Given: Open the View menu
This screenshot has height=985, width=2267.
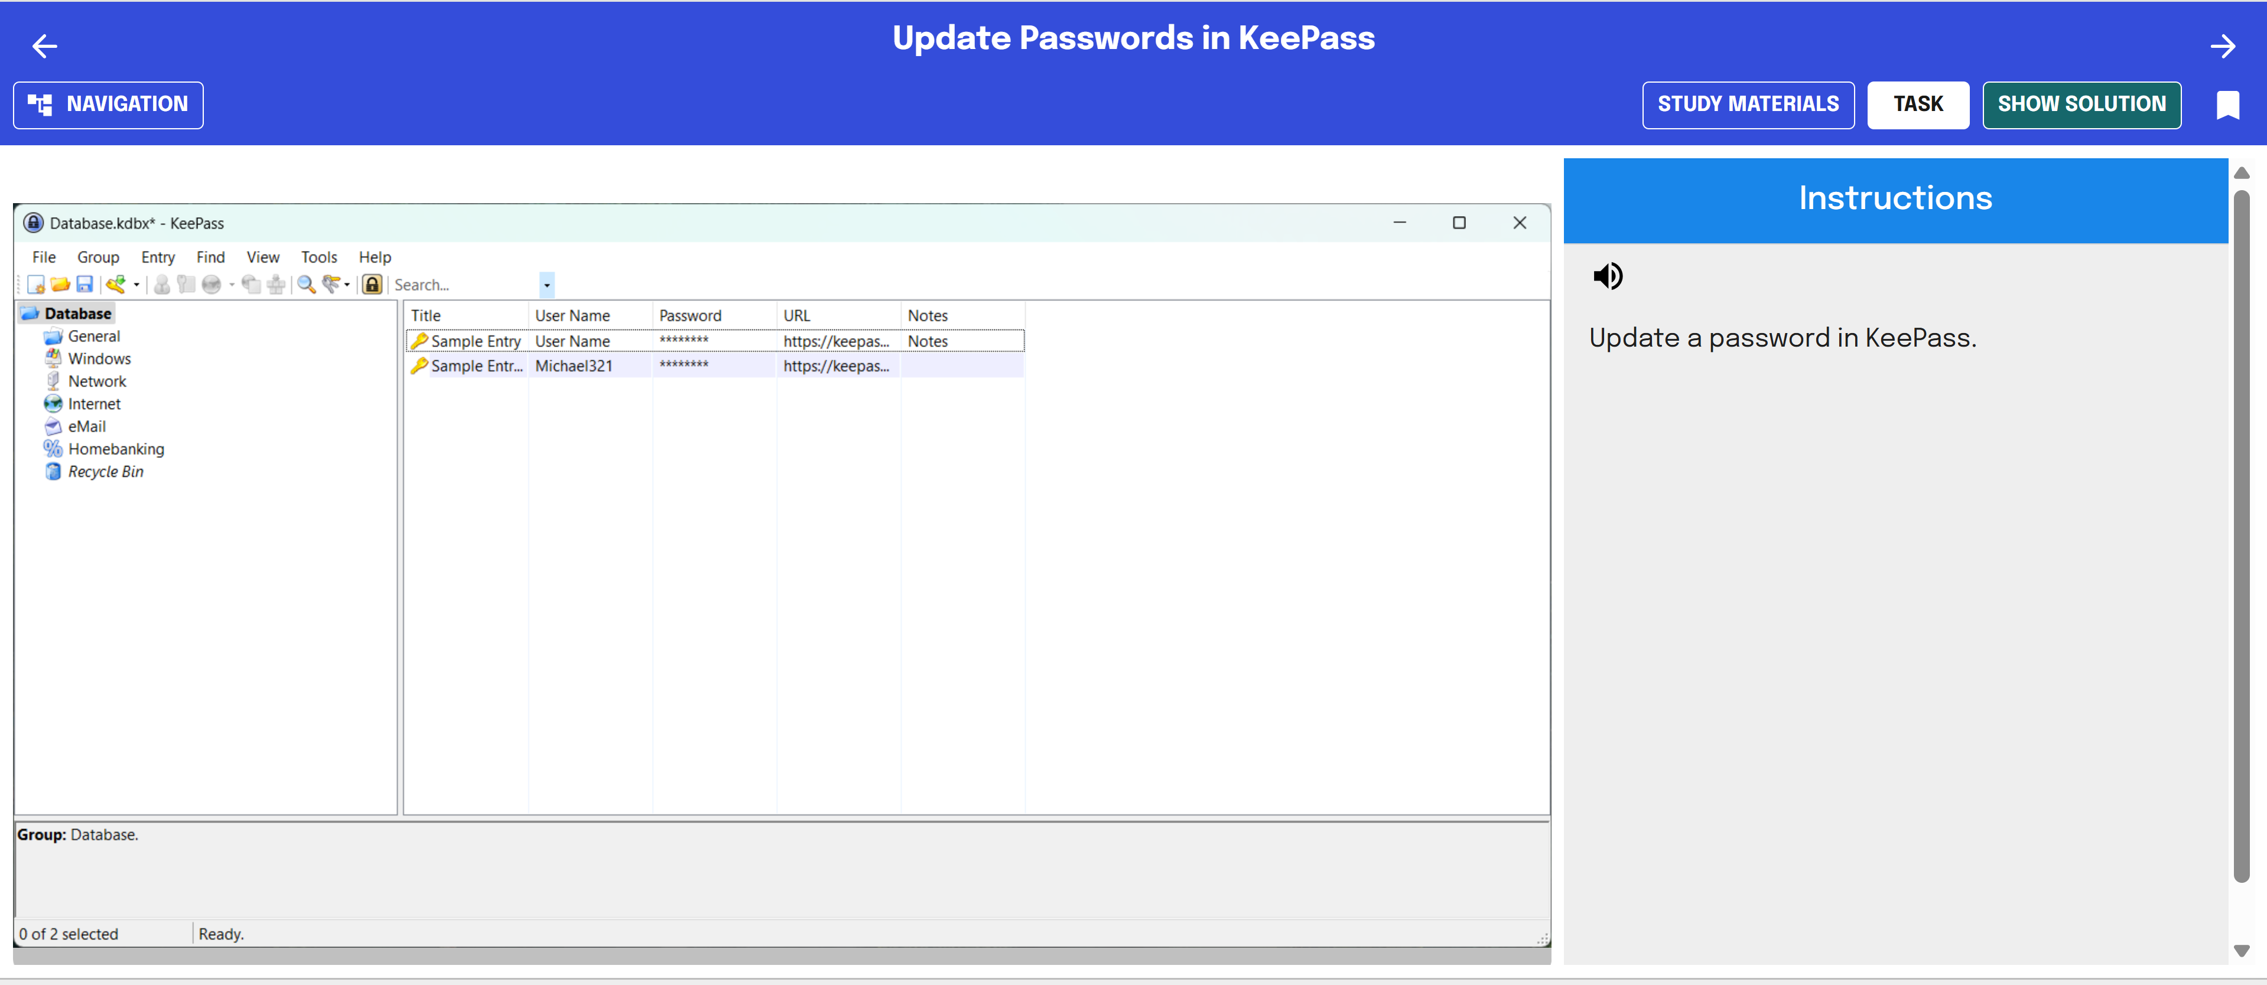Looking at the screenshot, I should coord(263,257).
